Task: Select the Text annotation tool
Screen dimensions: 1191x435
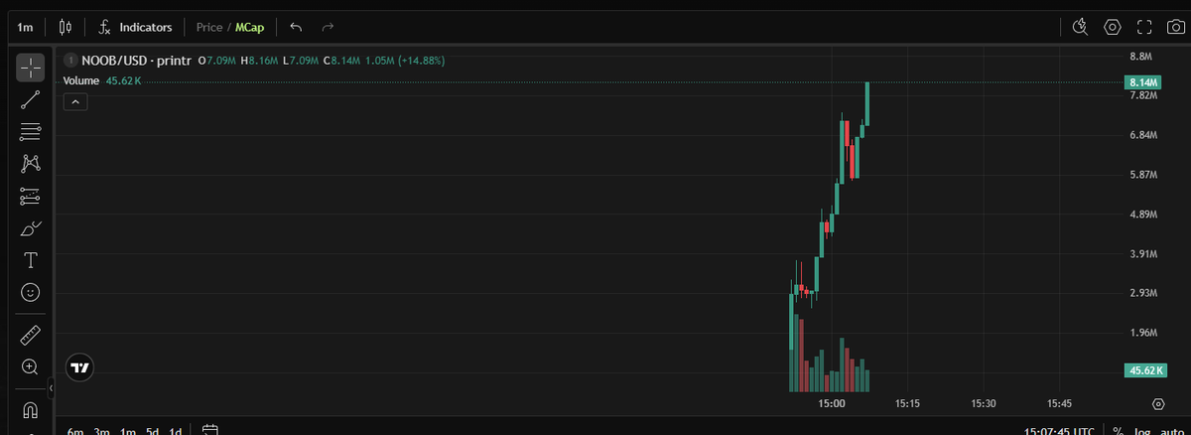Action: point(31,260)
